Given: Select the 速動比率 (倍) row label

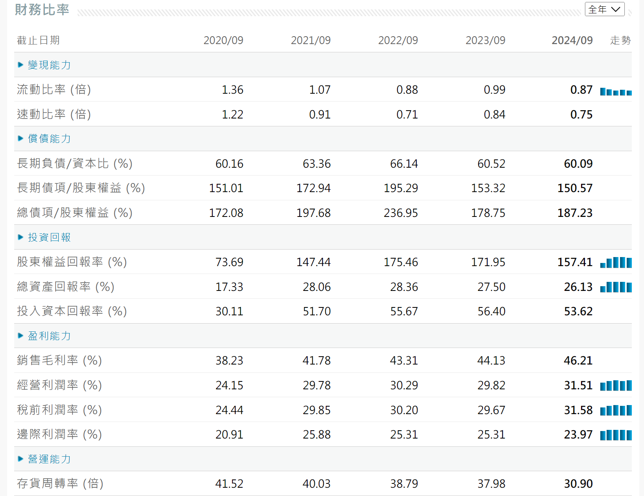Looking at the screenshot, I should pyautogui.click(x=54, y=114).
